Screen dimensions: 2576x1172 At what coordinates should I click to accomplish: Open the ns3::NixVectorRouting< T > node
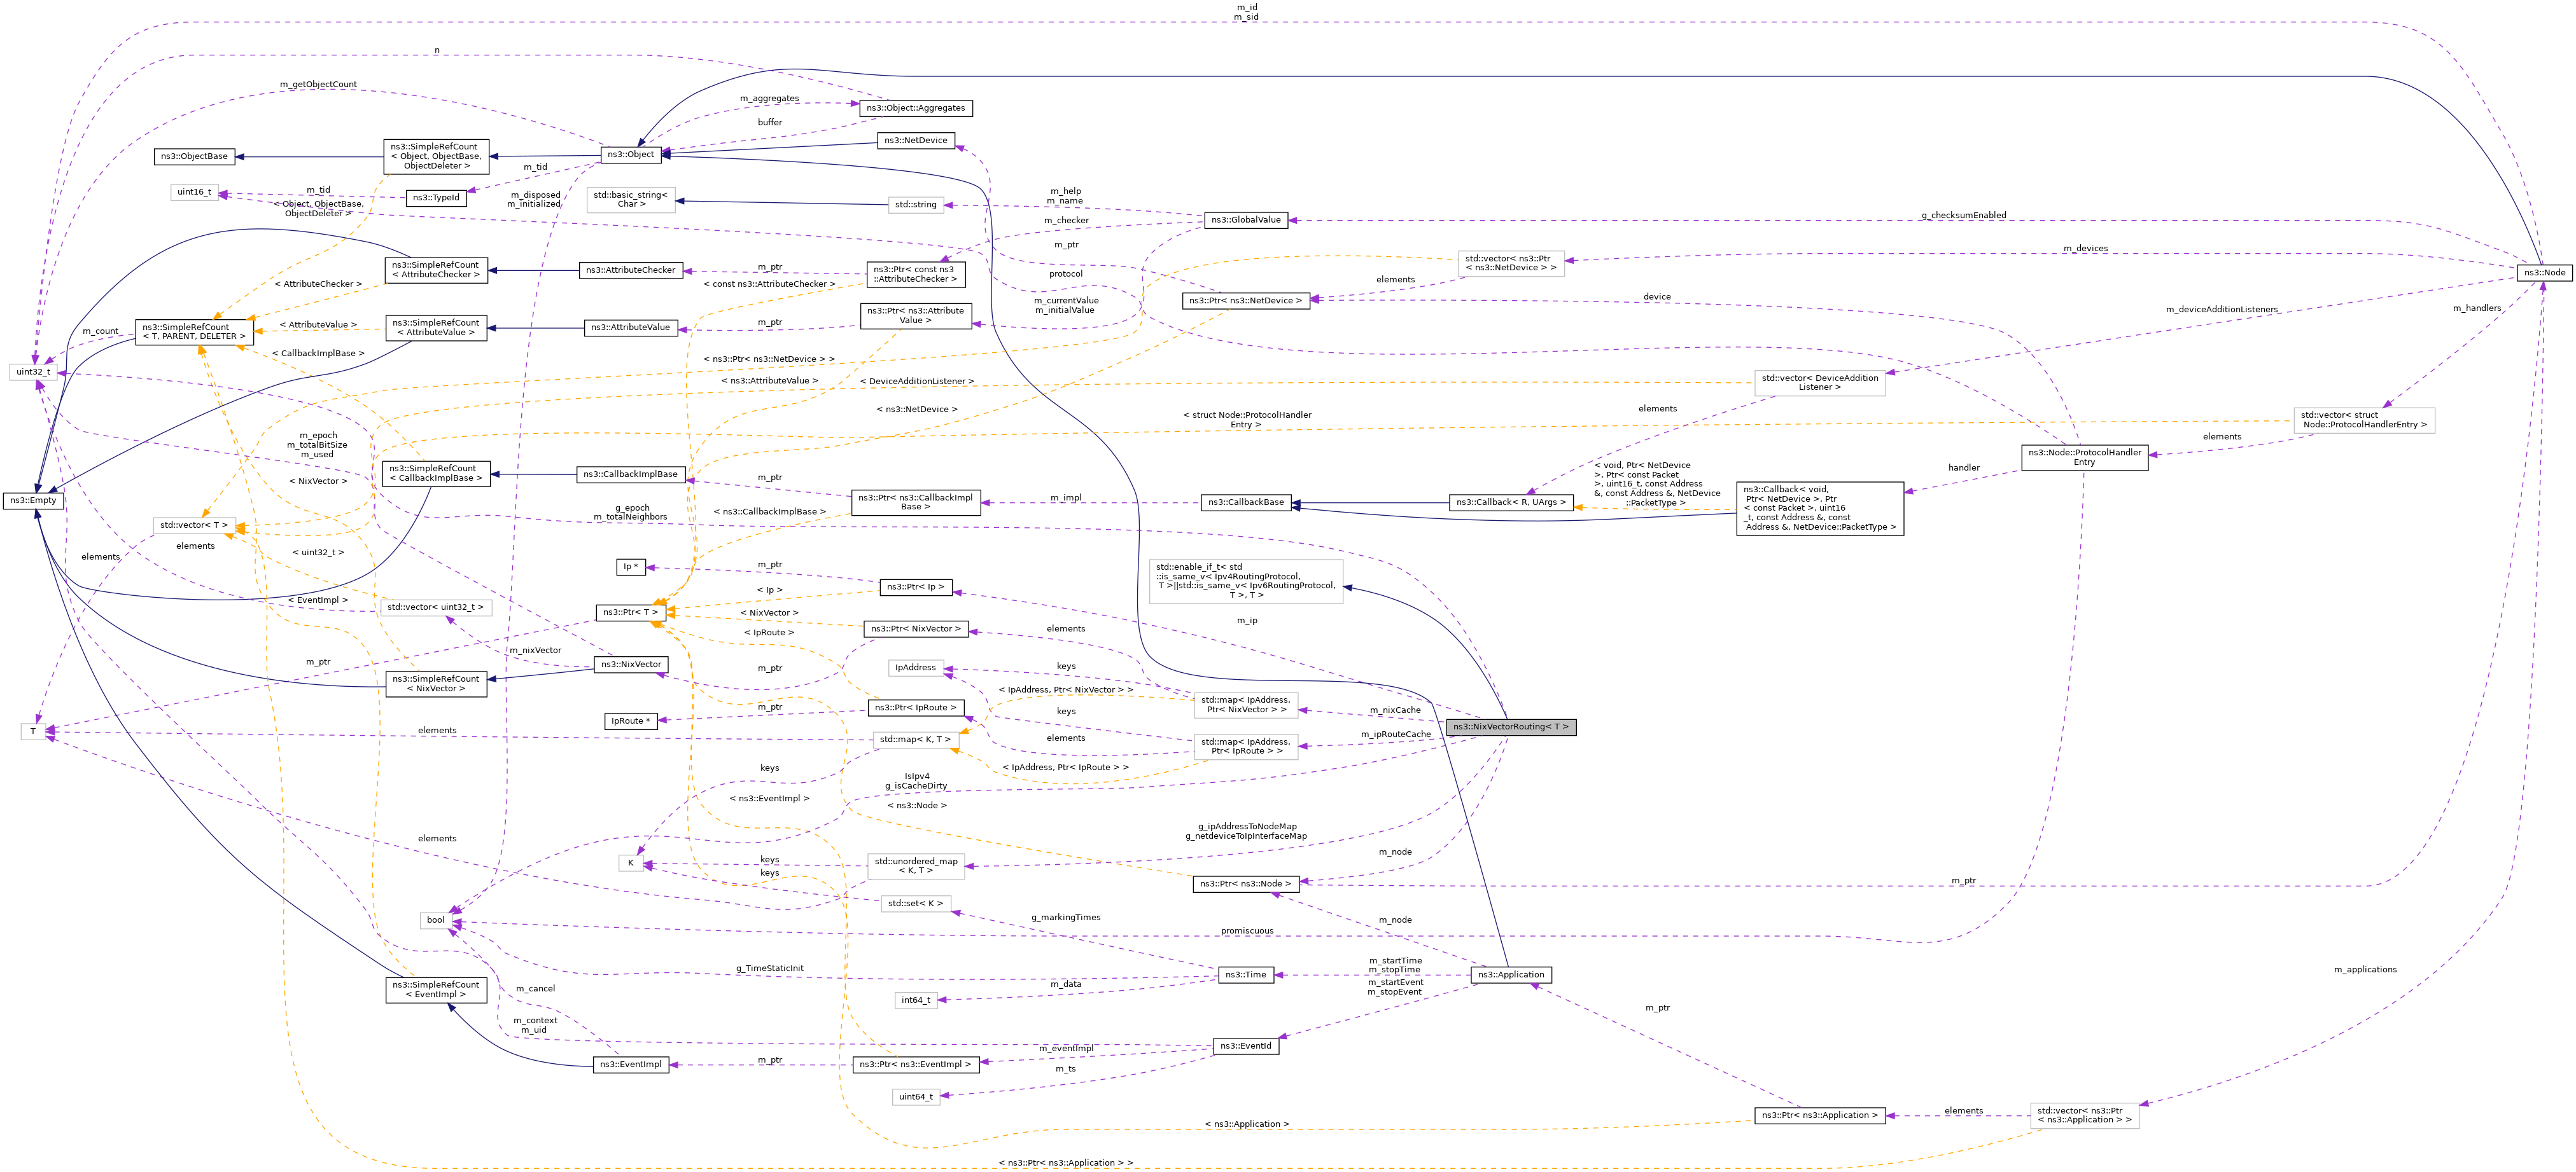click(1510, 726)
